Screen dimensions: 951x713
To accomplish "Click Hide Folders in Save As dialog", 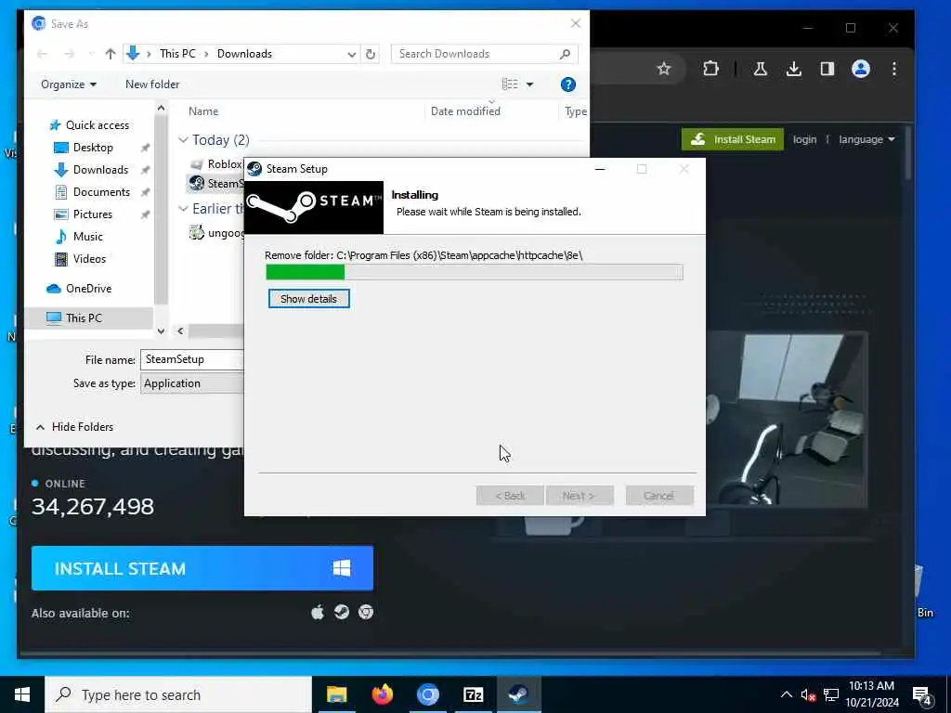I will pyautogui.click(x=74, y=427).
